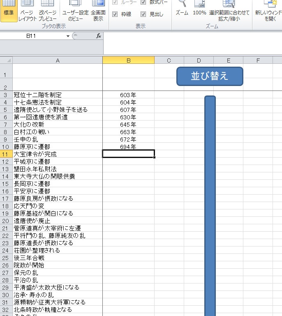Select row 32 header
Viewport: 282px width, 316px height.
point(6,310)
